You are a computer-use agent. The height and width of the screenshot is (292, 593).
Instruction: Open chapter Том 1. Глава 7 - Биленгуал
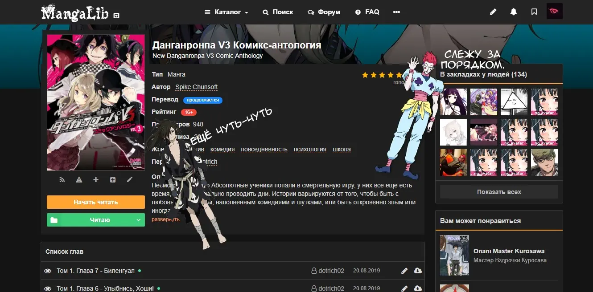point(95,271)
